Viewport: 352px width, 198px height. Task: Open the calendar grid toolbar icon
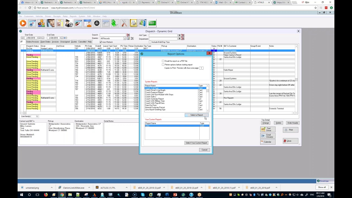106,23
